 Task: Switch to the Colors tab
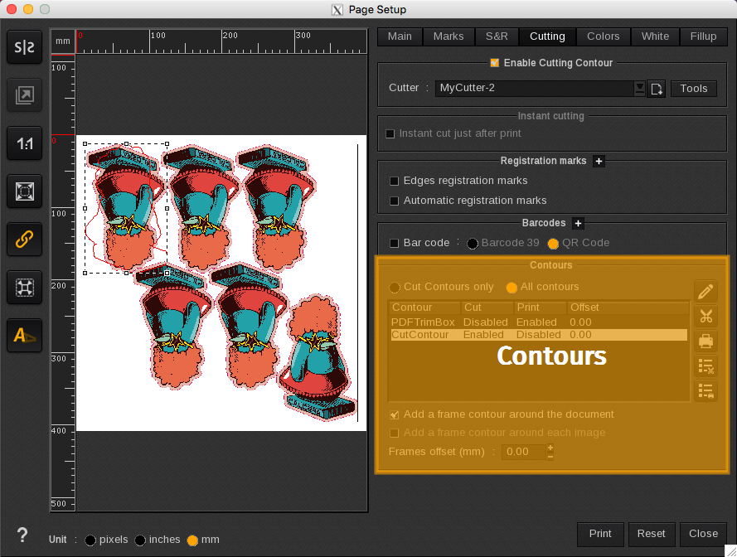603,36
